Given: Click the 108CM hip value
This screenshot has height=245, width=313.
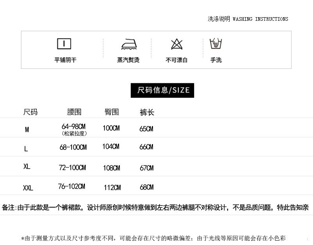Looking at the screenshot, I should click(112, 168).
